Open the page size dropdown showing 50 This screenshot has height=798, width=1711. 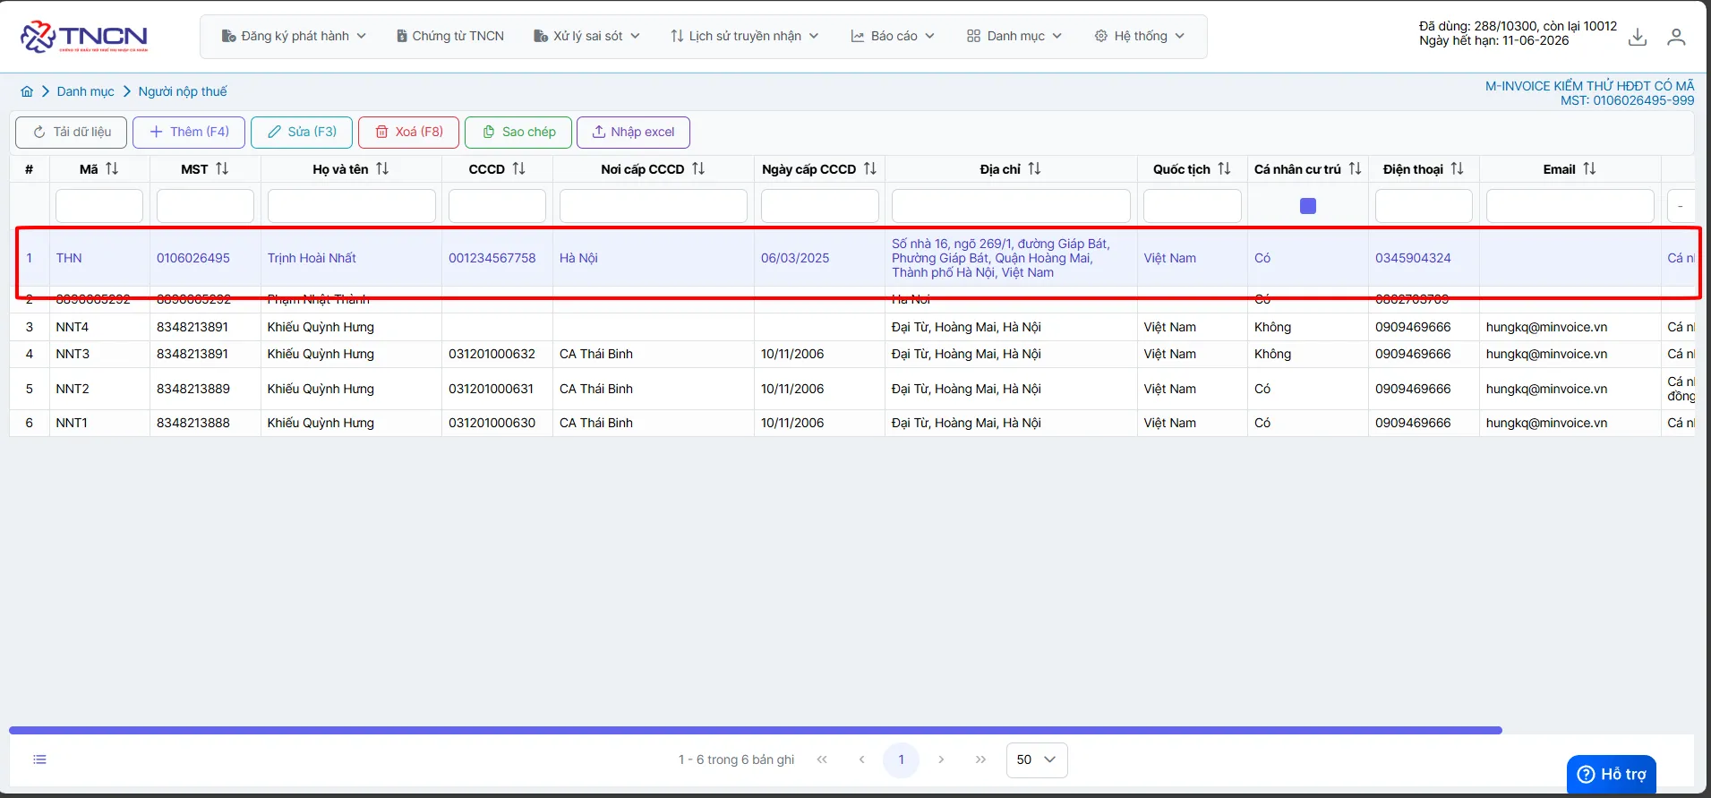[1037, 759]
